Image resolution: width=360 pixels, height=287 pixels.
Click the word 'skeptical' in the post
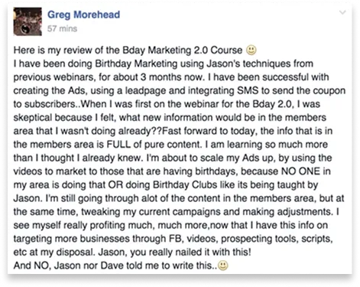tap(32, 118)
